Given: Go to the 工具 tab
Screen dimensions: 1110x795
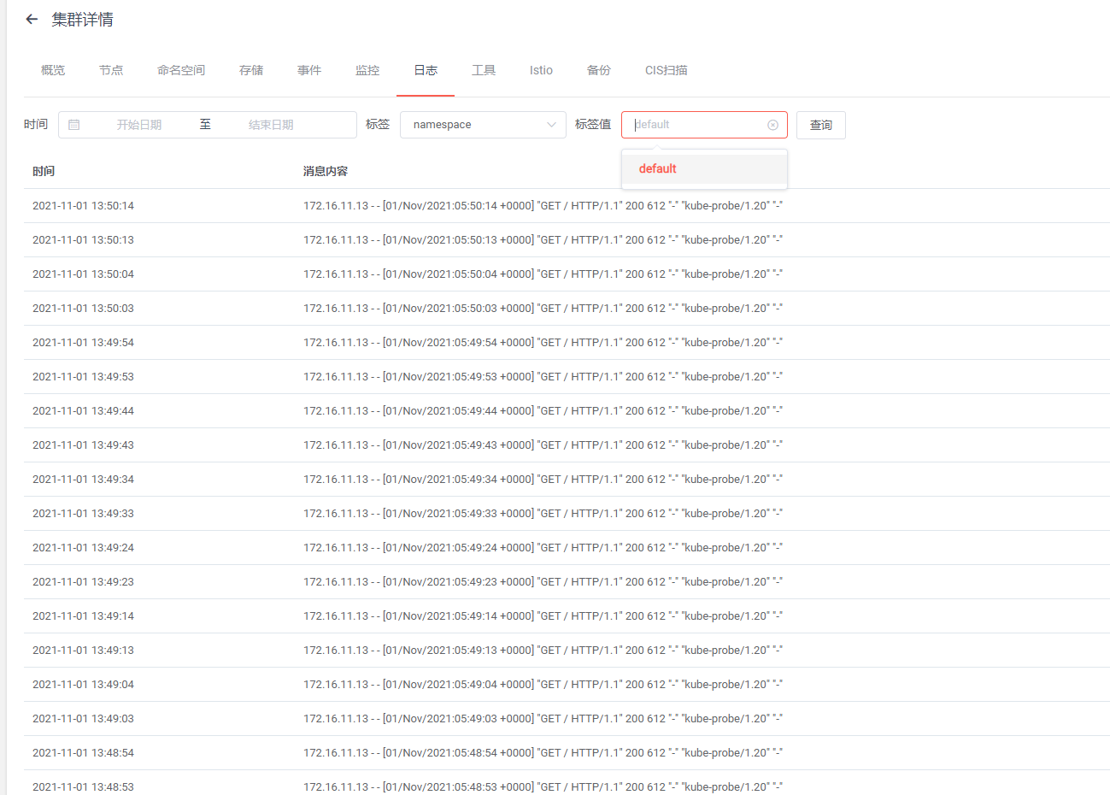Looking at the screenshot, I should [483, 70].
